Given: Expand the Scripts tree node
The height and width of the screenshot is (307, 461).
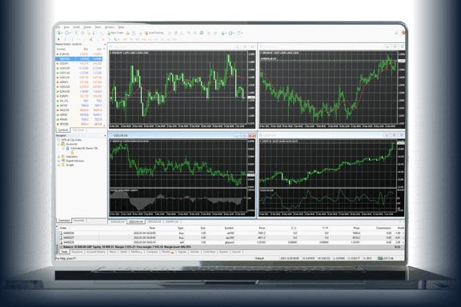Looking at the screenshot, I should 58,165.
